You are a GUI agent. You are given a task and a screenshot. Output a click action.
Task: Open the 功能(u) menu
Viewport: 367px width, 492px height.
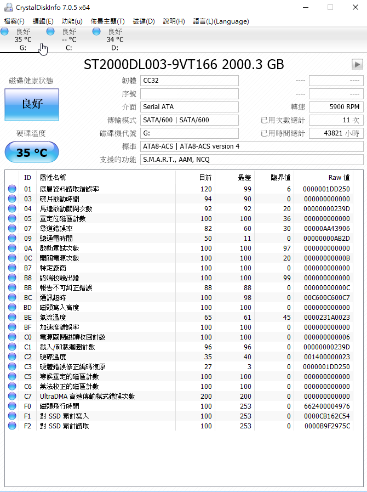pos(72,21)
